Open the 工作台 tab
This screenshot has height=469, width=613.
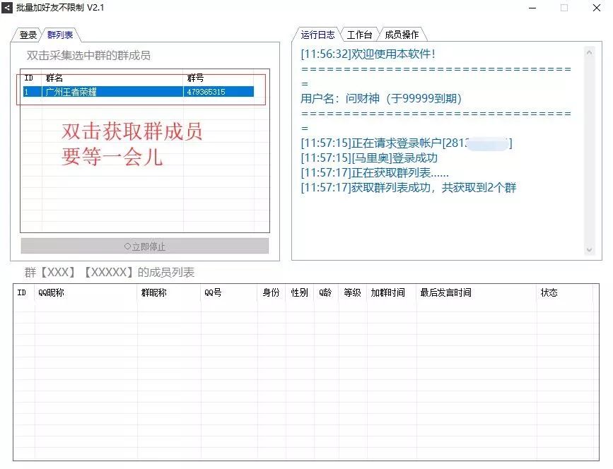tap(358, 32)
